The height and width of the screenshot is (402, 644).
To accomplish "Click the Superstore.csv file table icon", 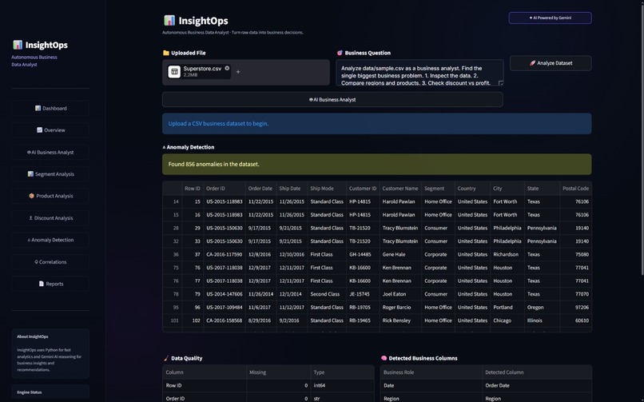I will point(174,71).
